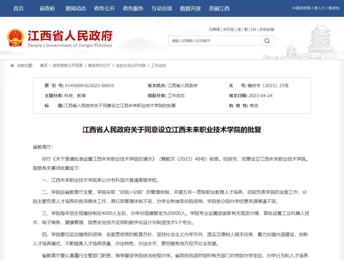Switch site language to EN
Screen dimensions: 344x260
(x=253, y=30)
